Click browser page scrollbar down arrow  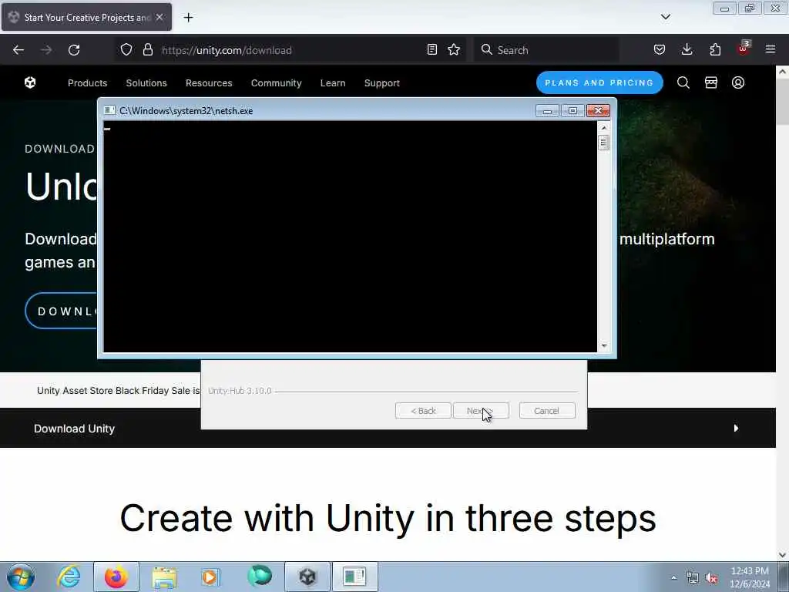point(782,555)
